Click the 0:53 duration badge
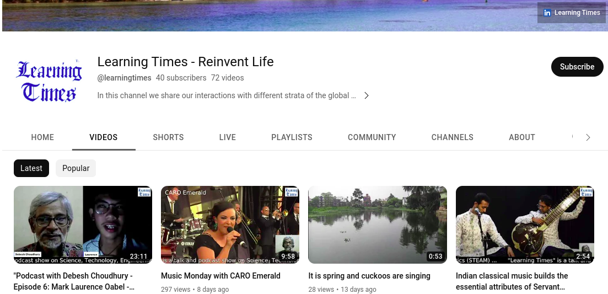The image size is (608, 294). [435, 256]
